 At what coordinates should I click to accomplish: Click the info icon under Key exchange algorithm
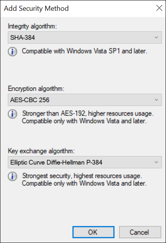13,176
